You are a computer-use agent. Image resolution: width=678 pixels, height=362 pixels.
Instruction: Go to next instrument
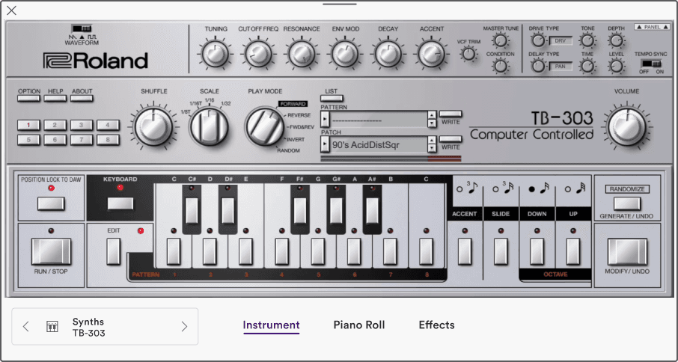pos(184,327)
